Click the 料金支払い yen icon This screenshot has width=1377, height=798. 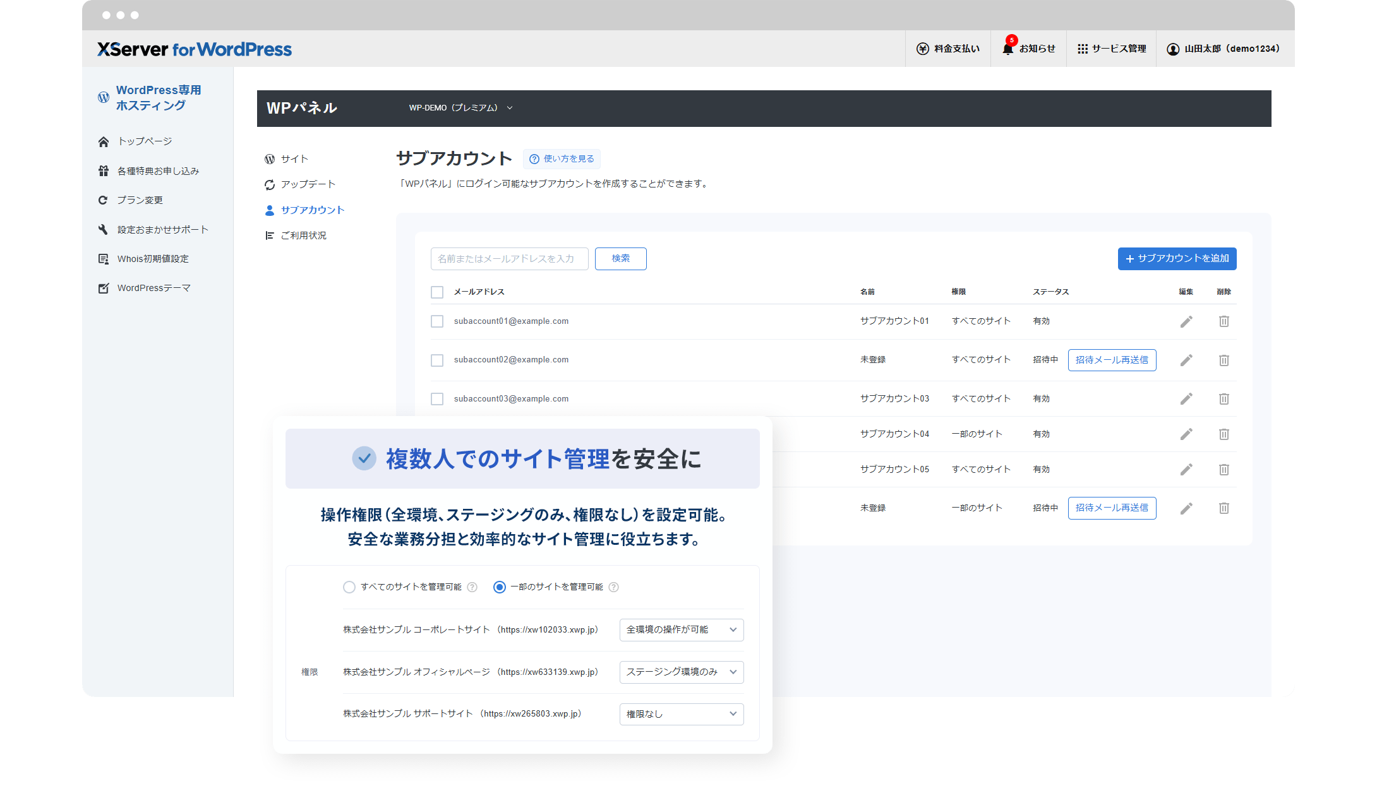click(x=923, y=49)
